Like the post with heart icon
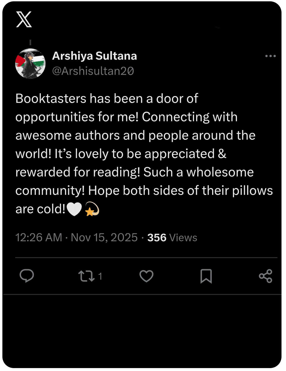The image size is (286, 371). pos(146,276)
